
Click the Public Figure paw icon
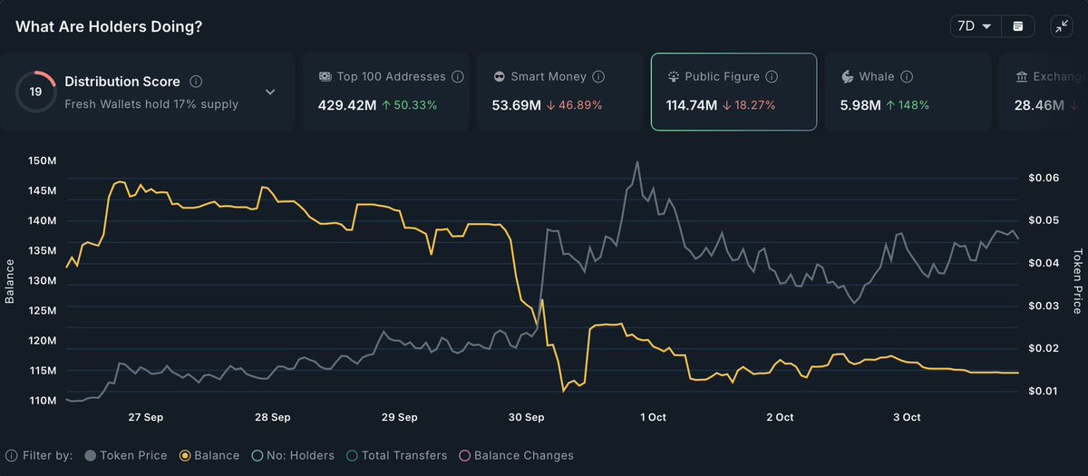click(673, 77)
